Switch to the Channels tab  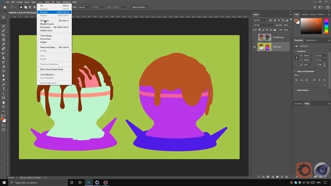(x=298, y=104)
